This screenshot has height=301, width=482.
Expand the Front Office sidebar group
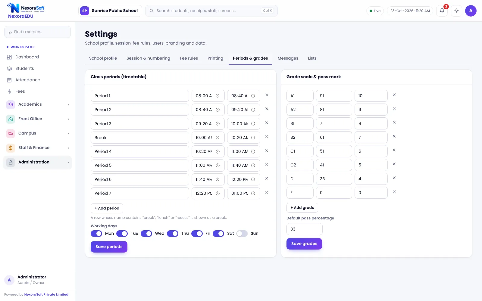[37, 119]
